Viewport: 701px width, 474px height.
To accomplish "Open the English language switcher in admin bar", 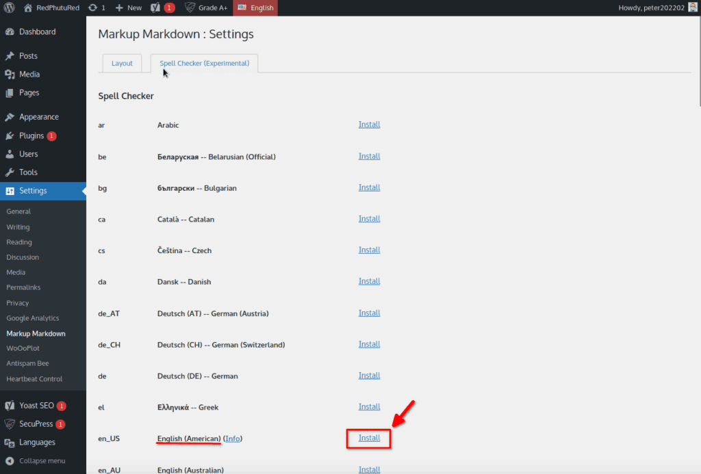I will tap(255, 8).
